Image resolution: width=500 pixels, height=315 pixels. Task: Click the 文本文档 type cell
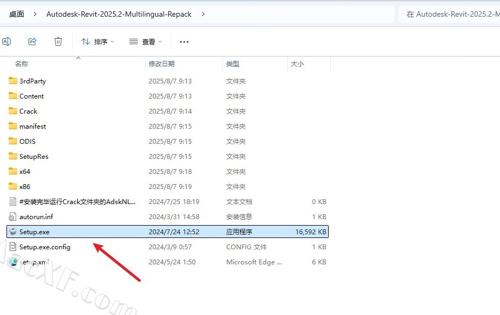tap(239, 201)
